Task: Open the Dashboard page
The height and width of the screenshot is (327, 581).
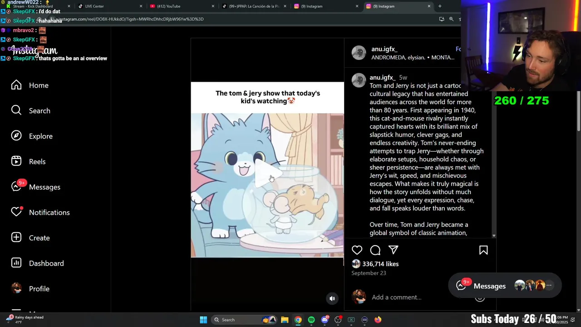Action: click(x=37, y=263)
